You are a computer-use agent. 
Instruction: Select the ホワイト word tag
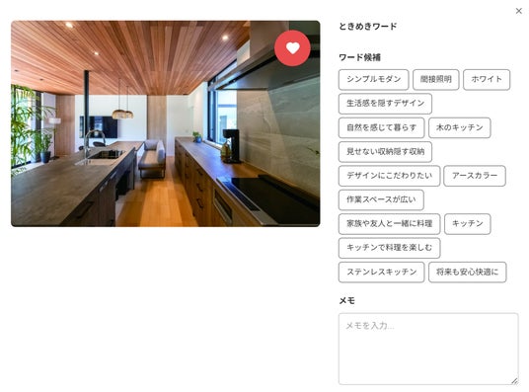click(487, 79)
